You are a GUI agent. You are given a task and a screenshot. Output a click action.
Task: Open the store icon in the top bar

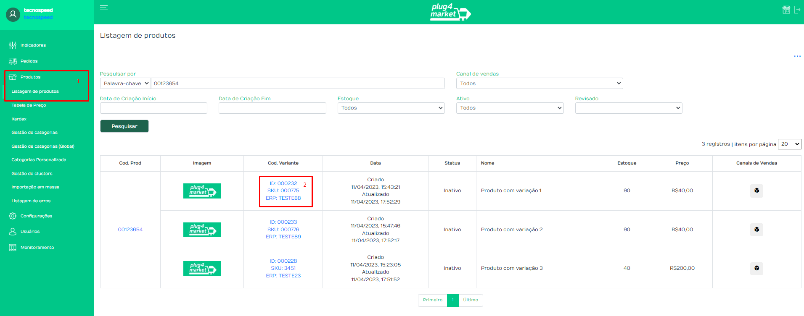(786, 10)
